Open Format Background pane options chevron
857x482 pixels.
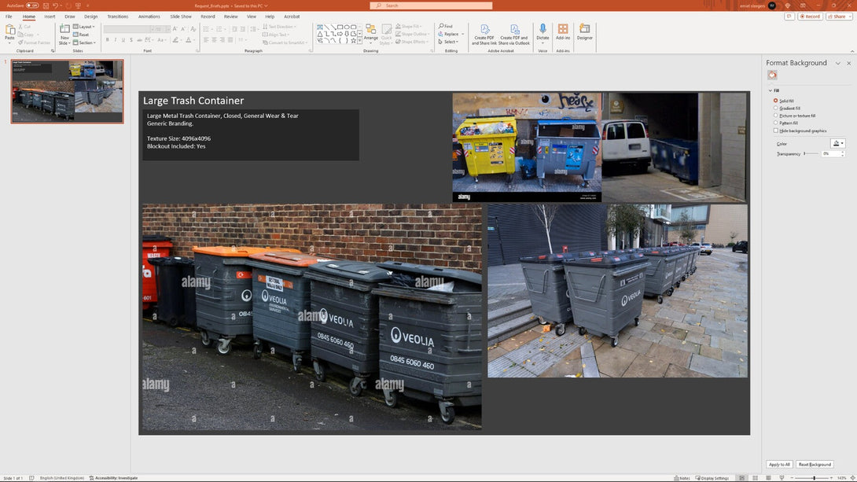[838, 64]
